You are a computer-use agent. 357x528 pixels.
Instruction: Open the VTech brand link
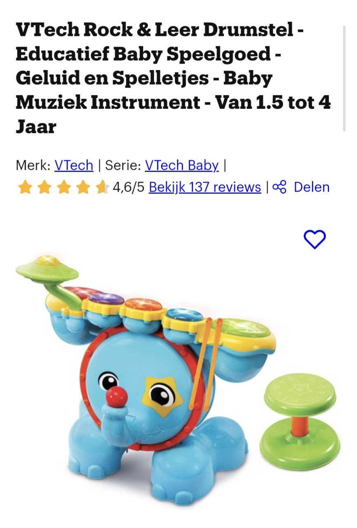(74, 165)
